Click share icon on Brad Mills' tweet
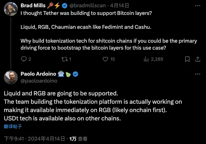 (x=198, y=59)
